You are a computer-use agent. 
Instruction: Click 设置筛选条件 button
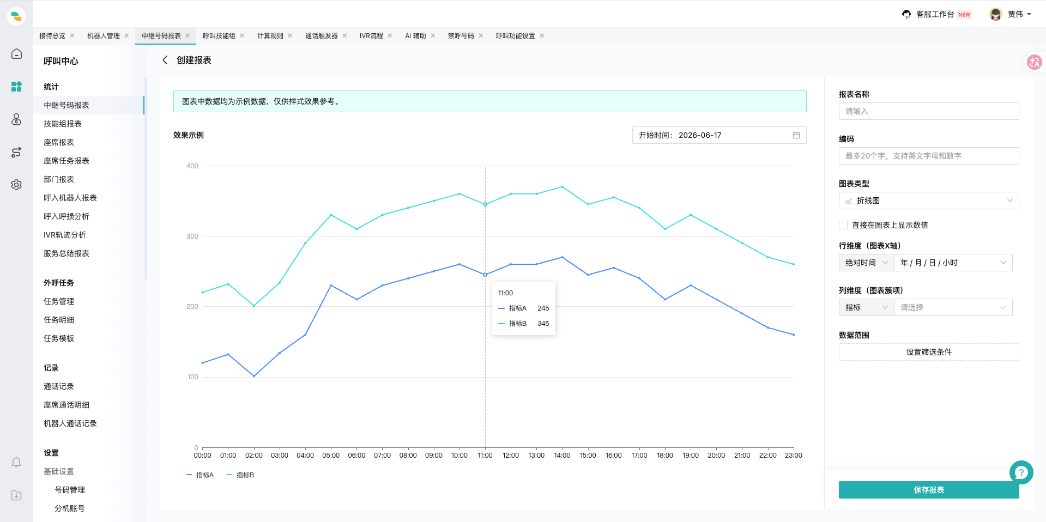point(928,352)
